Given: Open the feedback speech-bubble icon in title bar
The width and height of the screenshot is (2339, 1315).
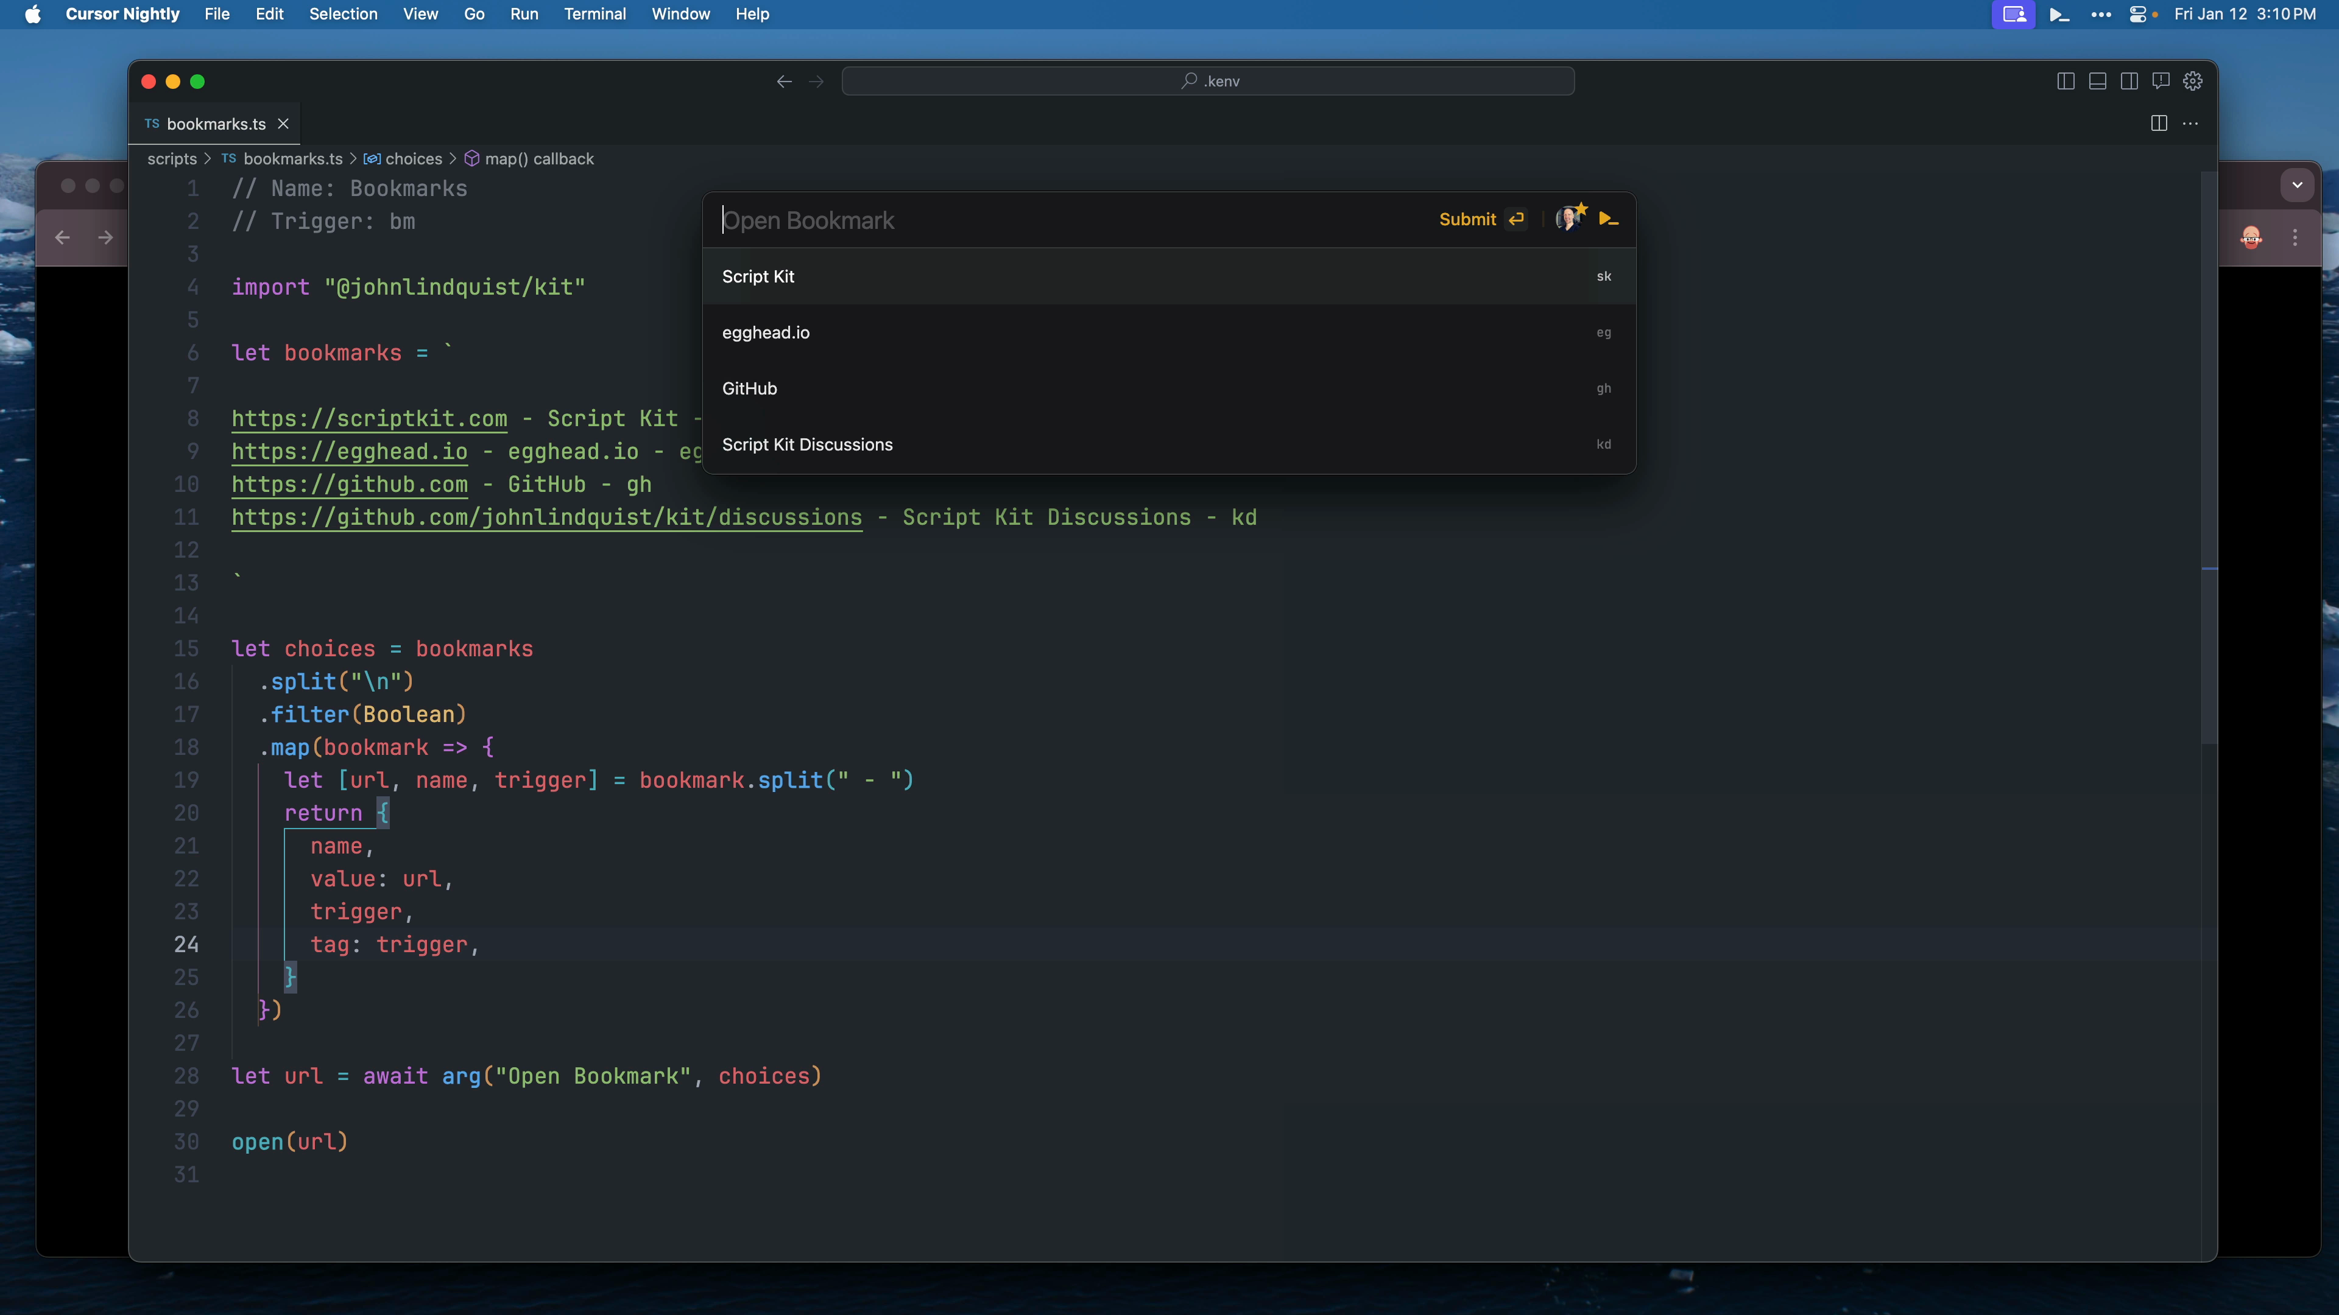Looking at the screenshot, I should click(2161, 82).
